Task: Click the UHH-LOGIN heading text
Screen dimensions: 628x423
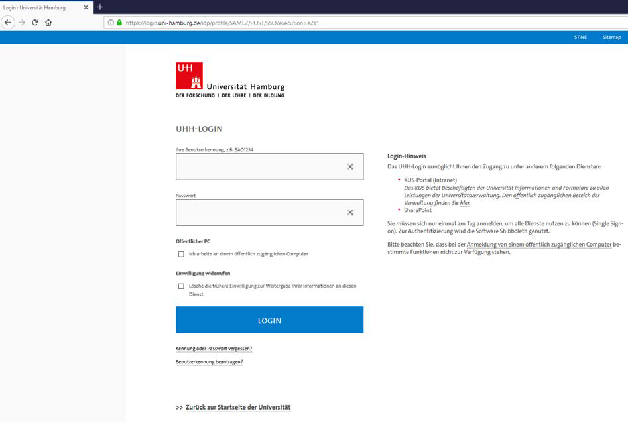Action: [199, 129]
